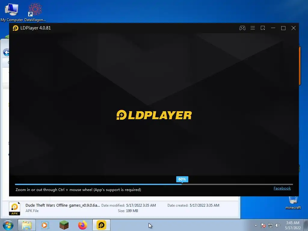Switch to LDPlayer taskbar button

101,225
